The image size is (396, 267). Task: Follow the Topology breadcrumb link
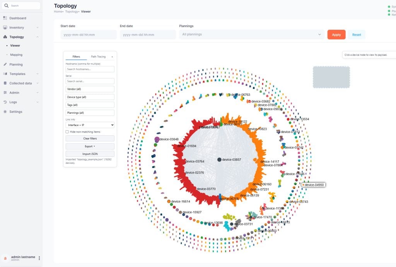tap(72, 12)
